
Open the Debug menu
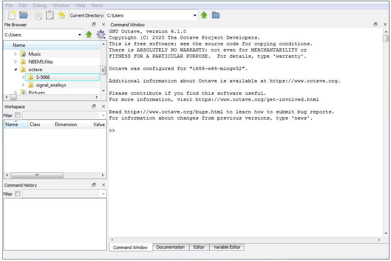tap(40, 5)
